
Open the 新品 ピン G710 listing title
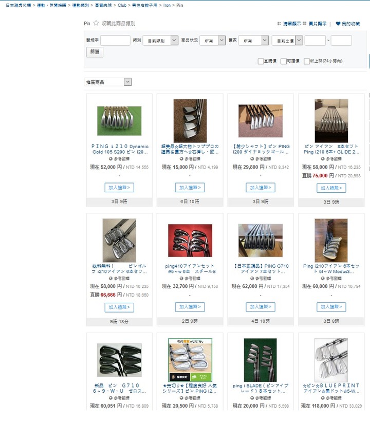119,388
